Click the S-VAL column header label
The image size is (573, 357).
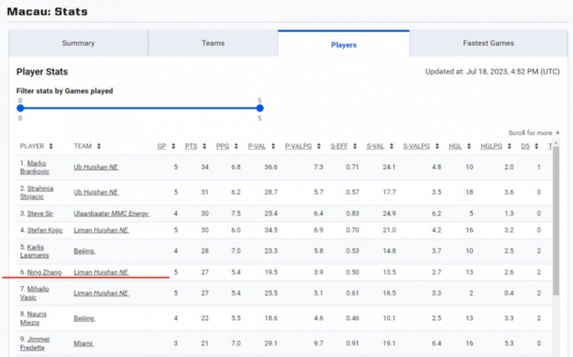375,146
